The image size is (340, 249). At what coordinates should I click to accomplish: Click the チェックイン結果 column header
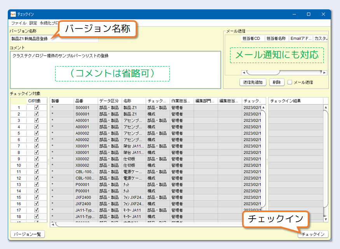click(296, 101)
